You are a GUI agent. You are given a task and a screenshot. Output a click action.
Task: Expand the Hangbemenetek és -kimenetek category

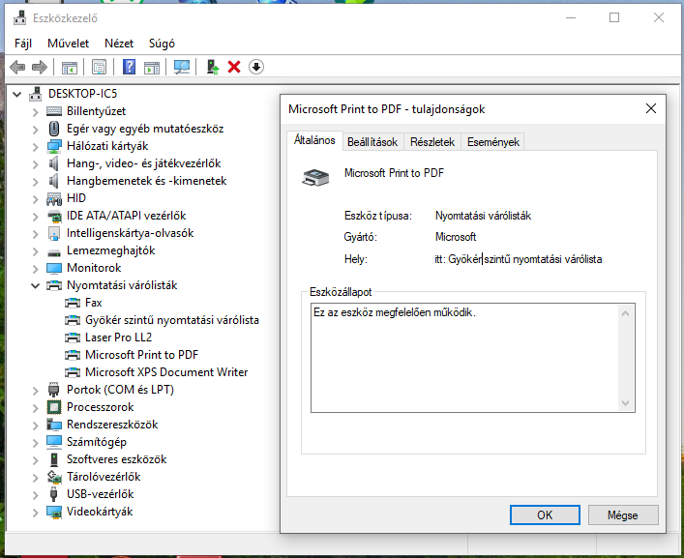(36, 182)
